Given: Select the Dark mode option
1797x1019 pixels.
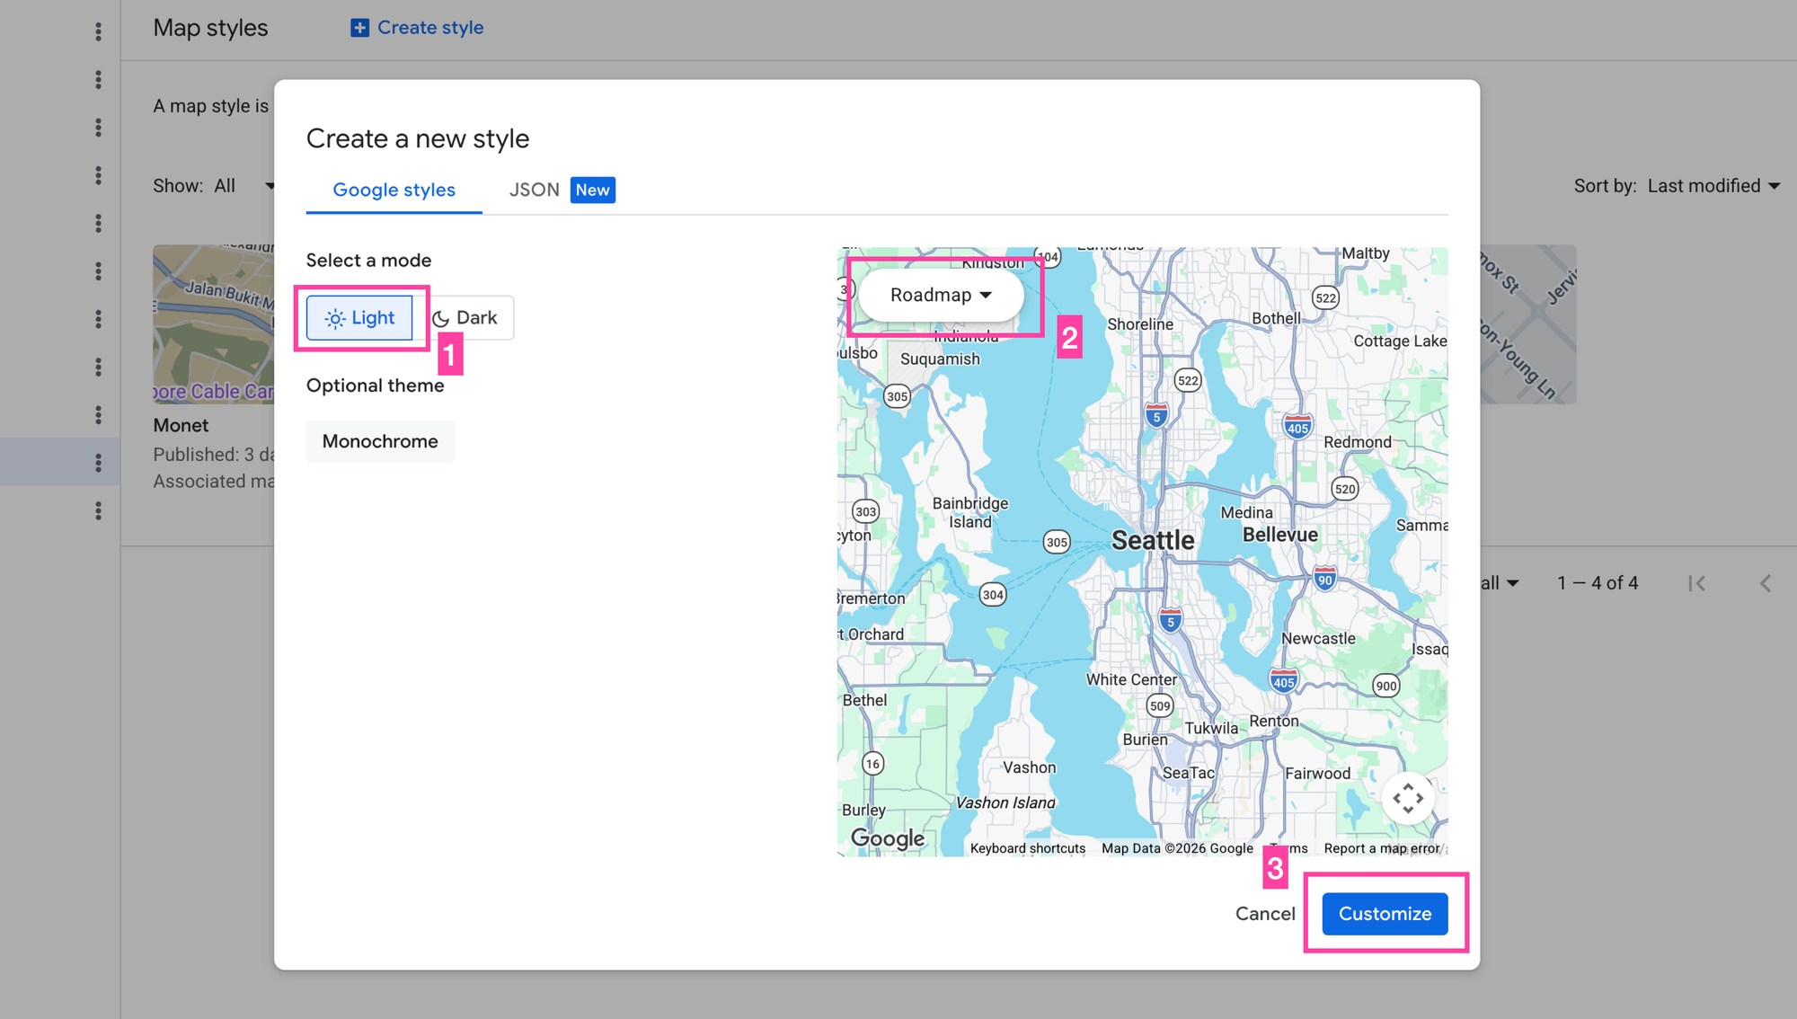Looking at the screenshot, I should [x=465, y=317].
